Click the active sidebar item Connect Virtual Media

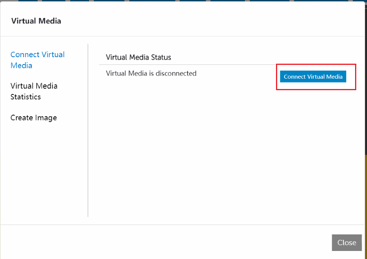(x=37, y=60)
